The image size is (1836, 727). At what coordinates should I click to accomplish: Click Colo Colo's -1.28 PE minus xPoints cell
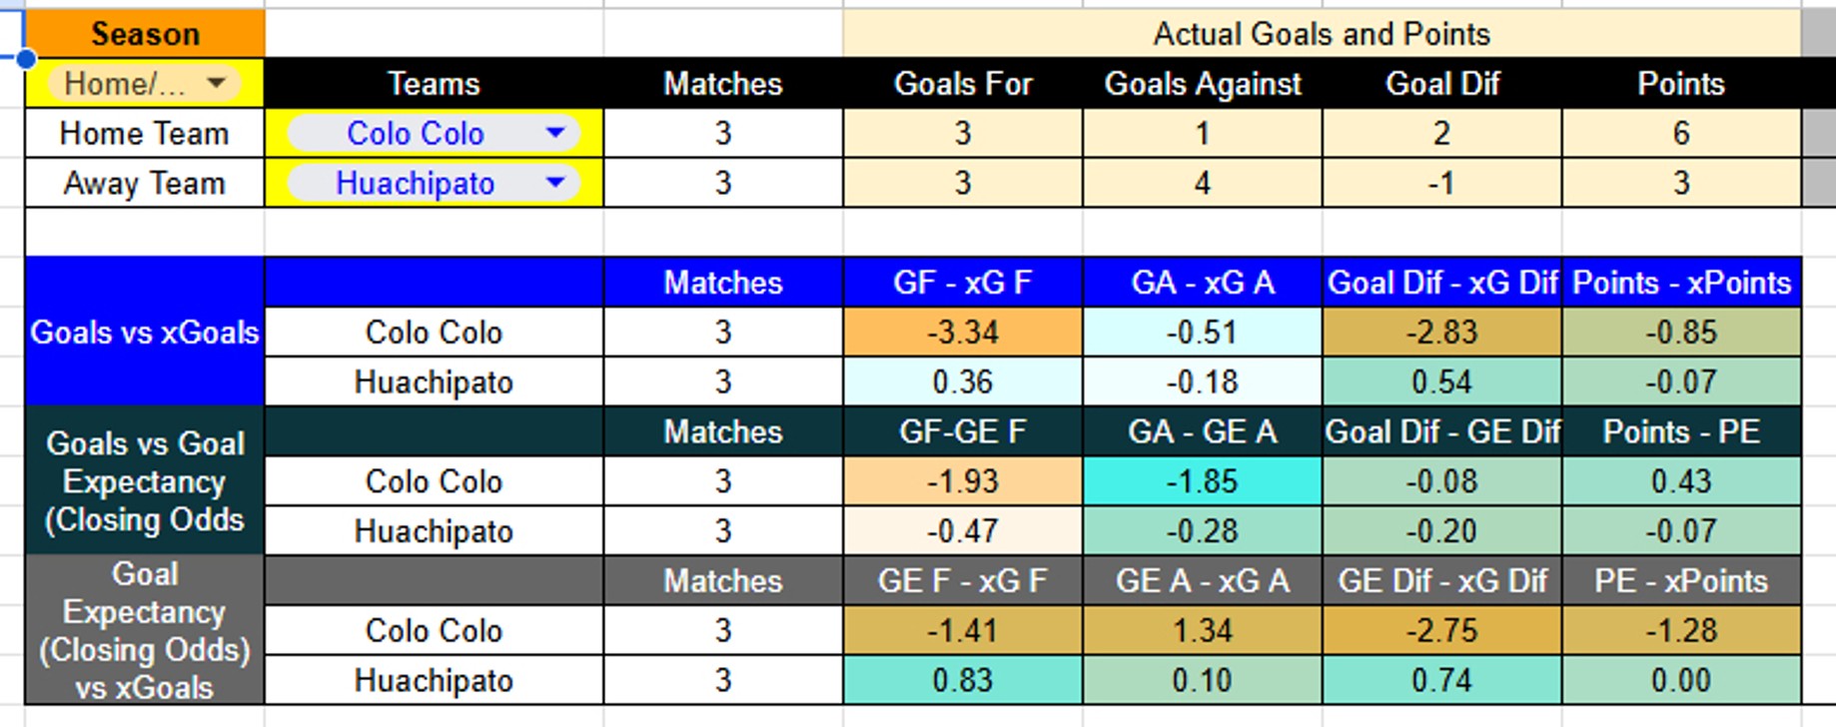(1680, 630)
